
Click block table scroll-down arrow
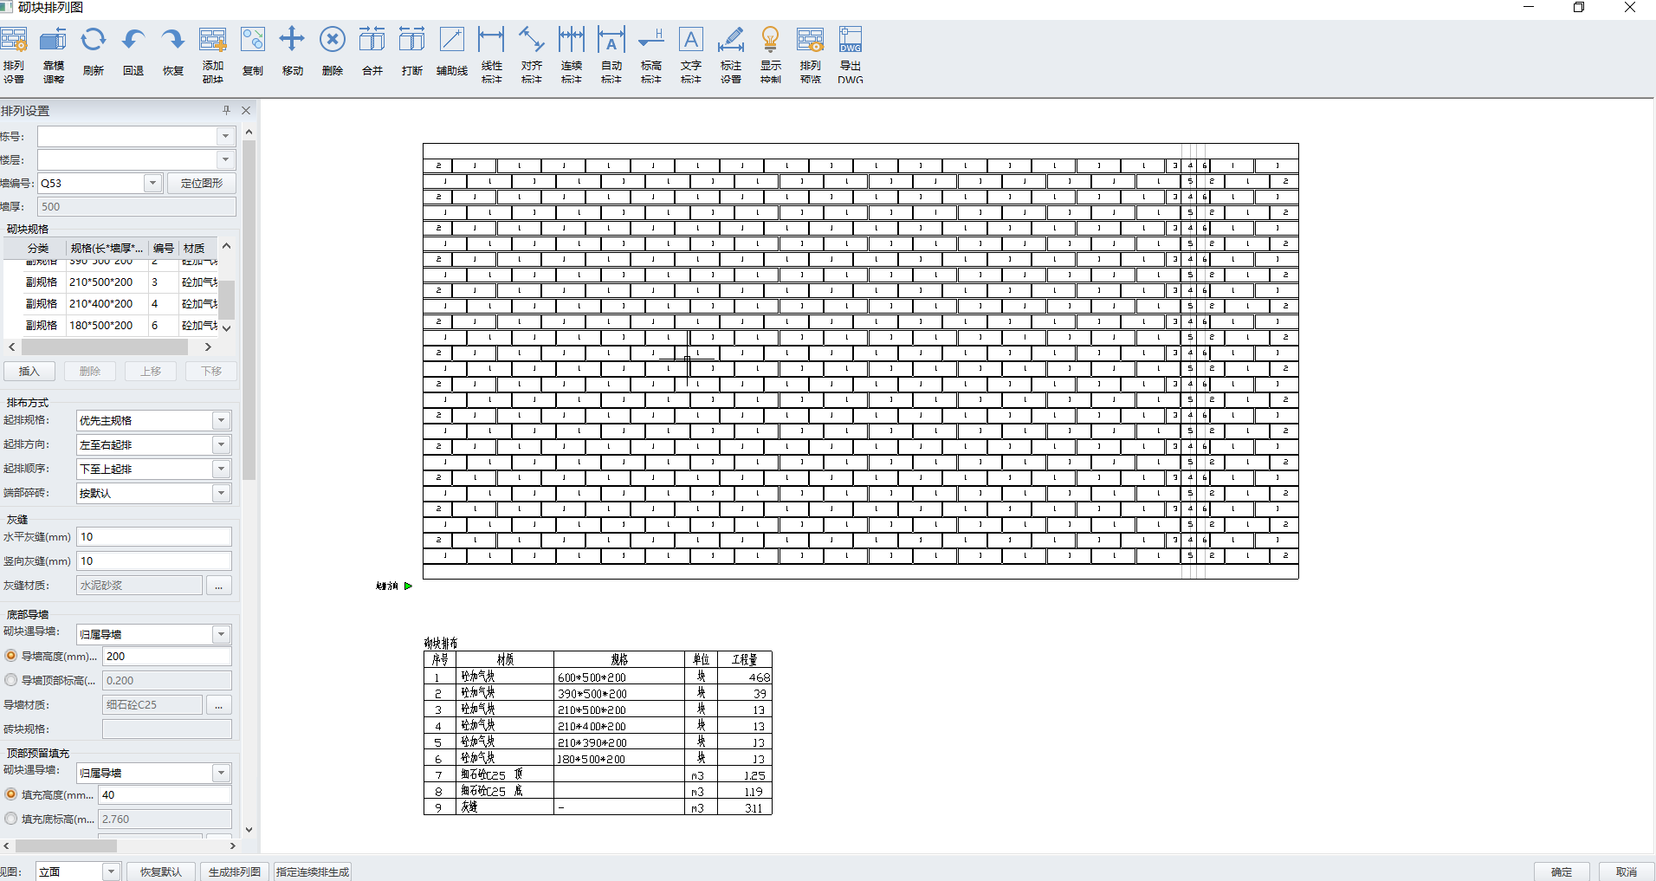click(x=227, y=328)
